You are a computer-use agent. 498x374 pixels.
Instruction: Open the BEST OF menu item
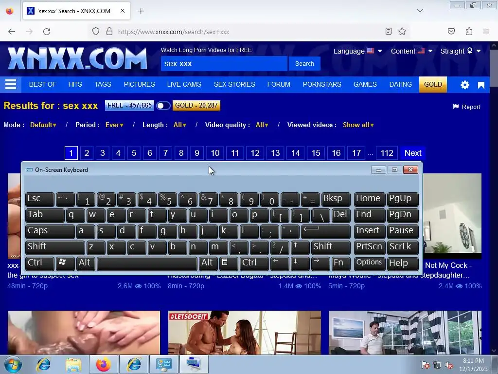43,85
